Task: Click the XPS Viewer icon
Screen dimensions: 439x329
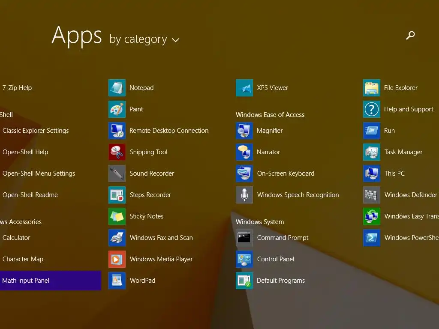Action: tap(244, 88)
